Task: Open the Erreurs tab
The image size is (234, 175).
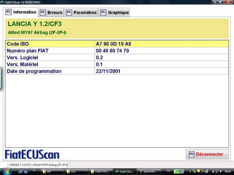Action: click(x=51, y=12)
